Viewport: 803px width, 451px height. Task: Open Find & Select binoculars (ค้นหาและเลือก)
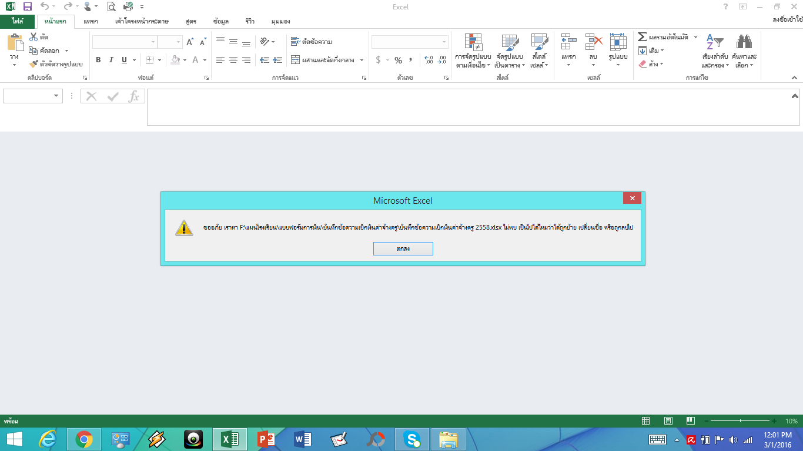coord(744,51)
